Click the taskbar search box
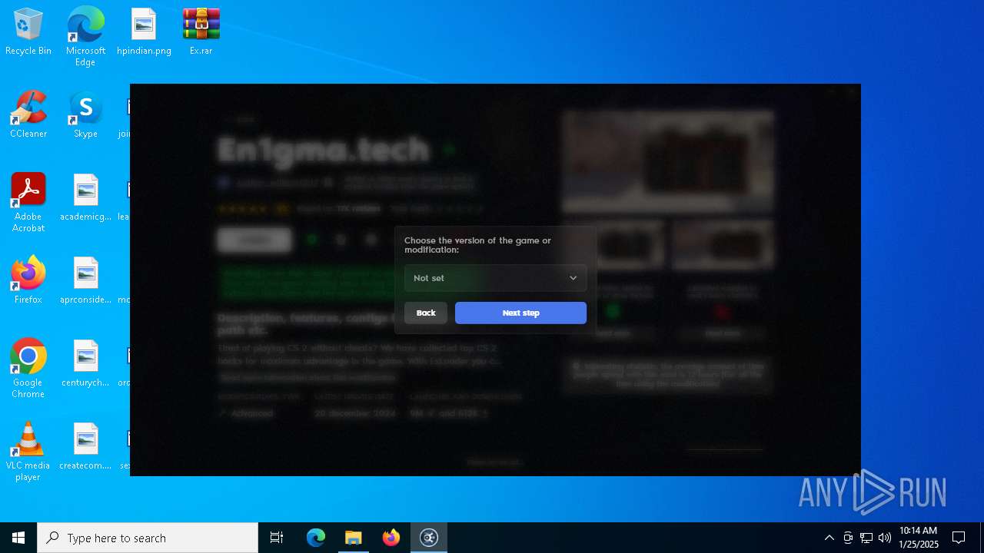Viewport: 984px width, 553px height. coord(148,538)
